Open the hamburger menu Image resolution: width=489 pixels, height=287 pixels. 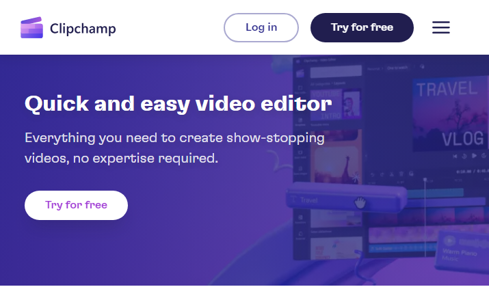click(x=440, y=27)
